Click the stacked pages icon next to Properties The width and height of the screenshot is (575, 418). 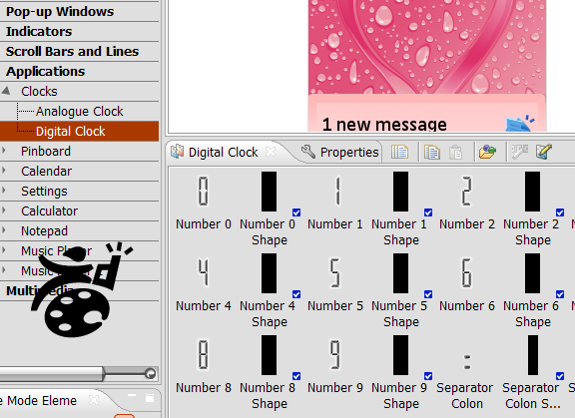tap(399, 152)
